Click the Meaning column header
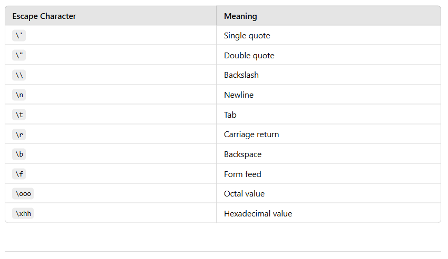 328,16
